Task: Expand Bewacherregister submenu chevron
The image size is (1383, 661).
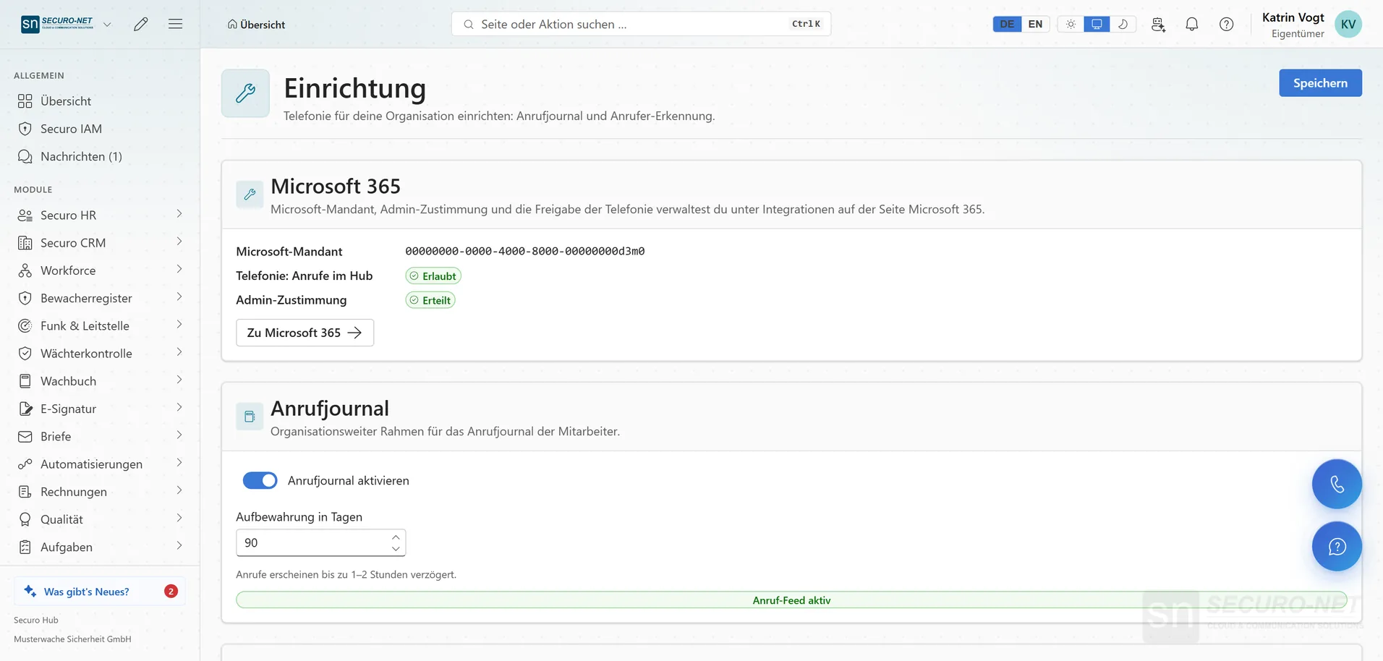Action: coord(179,297)
